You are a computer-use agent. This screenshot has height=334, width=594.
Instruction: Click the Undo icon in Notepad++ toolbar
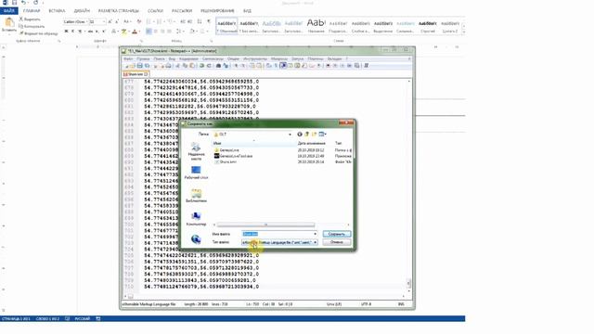201,66
